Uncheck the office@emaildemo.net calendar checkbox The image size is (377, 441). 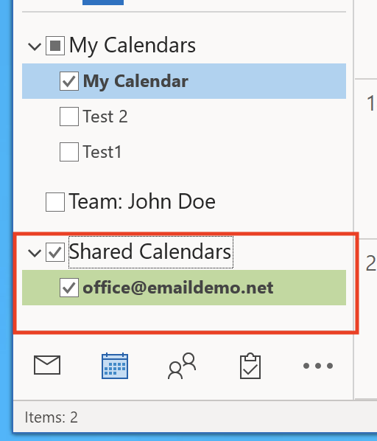[69, 288]
